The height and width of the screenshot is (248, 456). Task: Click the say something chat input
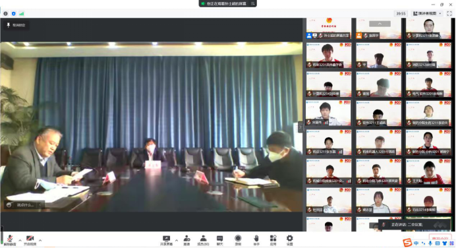point(25,205)
